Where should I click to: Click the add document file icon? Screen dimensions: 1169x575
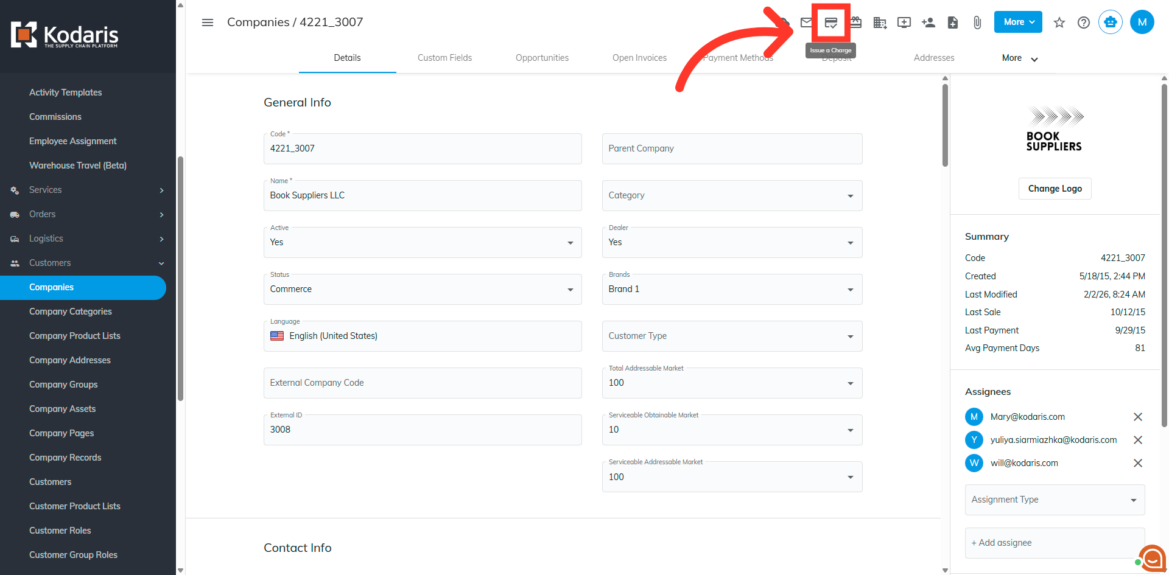pos(953,23)
